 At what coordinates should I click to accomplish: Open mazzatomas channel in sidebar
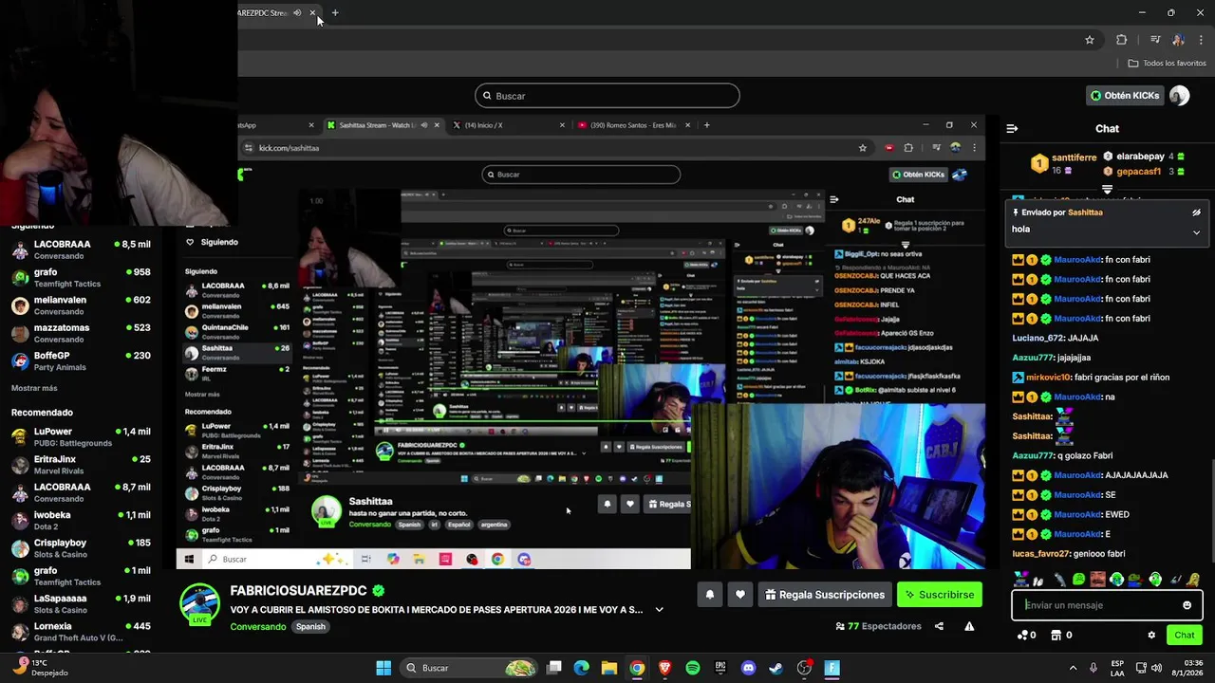[81, 332]
